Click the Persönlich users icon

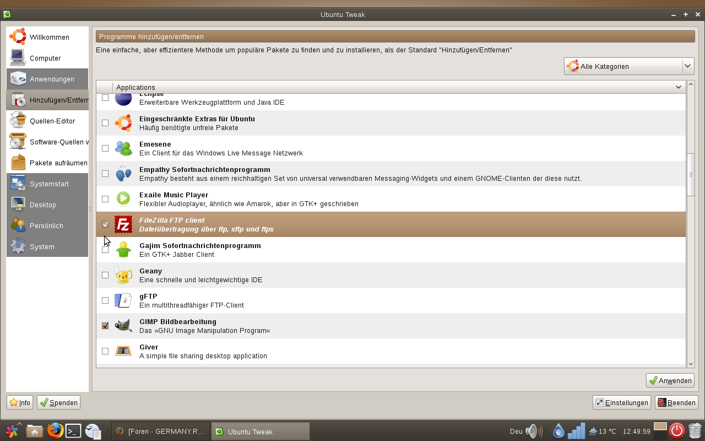[x=18, y=225]
